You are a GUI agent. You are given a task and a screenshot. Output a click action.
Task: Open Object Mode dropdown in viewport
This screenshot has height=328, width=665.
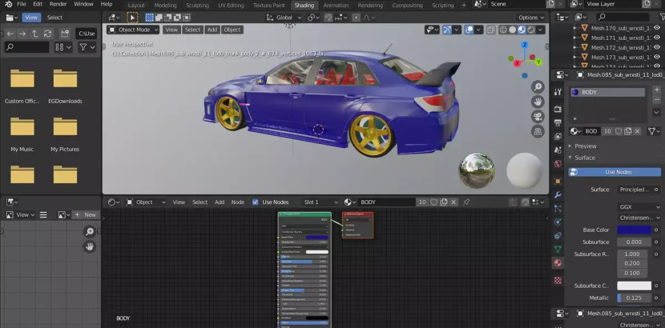[133, 30]
